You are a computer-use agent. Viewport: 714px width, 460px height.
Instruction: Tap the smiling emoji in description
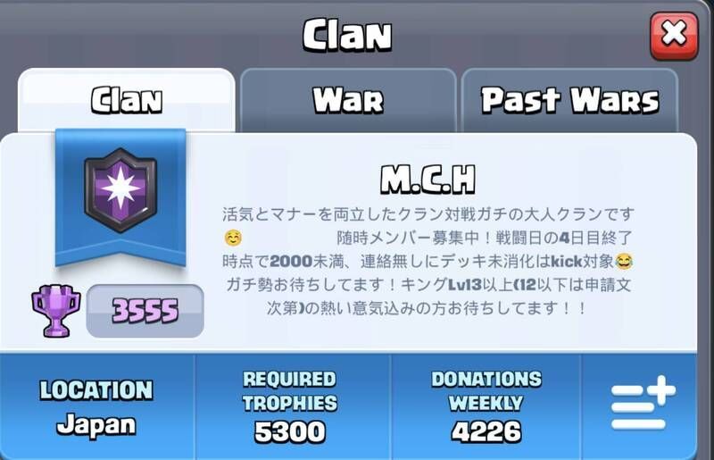(x=233, y=238)
